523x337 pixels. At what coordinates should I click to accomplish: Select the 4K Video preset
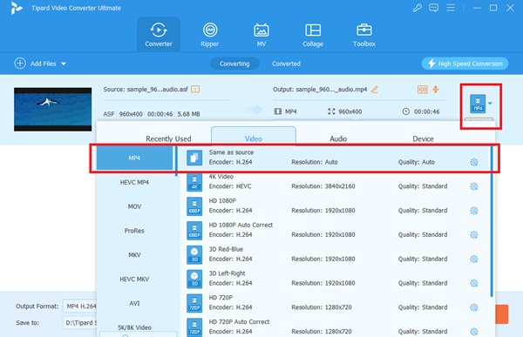(x=334, y=182)
